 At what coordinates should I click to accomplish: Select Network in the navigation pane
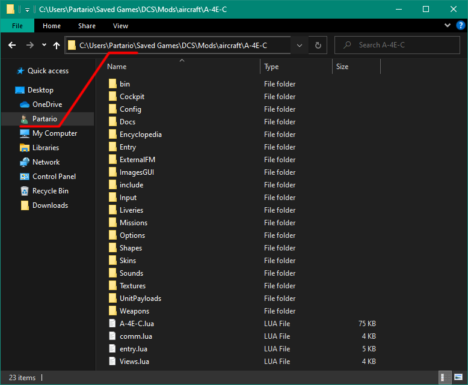40,162
